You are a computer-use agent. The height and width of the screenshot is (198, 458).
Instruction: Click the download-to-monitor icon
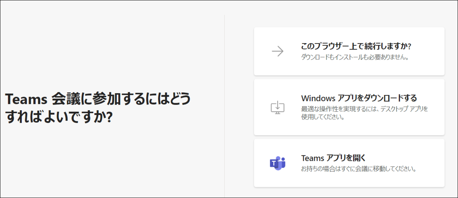coord(278,107)
